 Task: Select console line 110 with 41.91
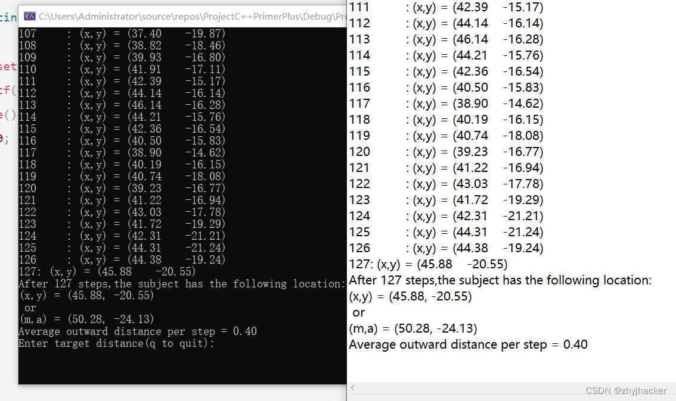(122, 69)
